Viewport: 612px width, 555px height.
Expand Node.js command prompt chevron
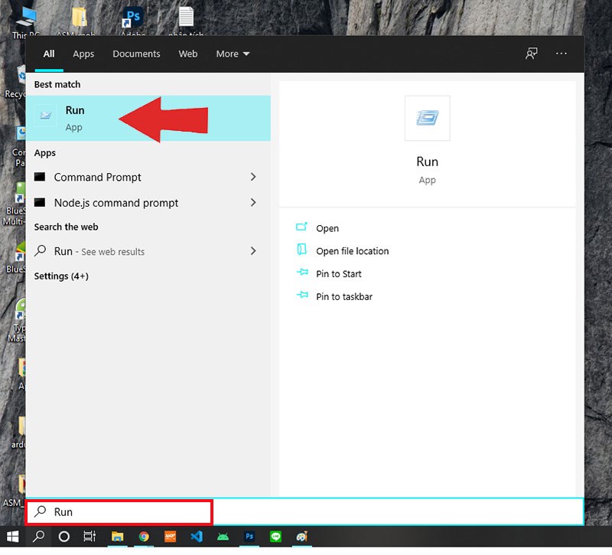[253, 202]
